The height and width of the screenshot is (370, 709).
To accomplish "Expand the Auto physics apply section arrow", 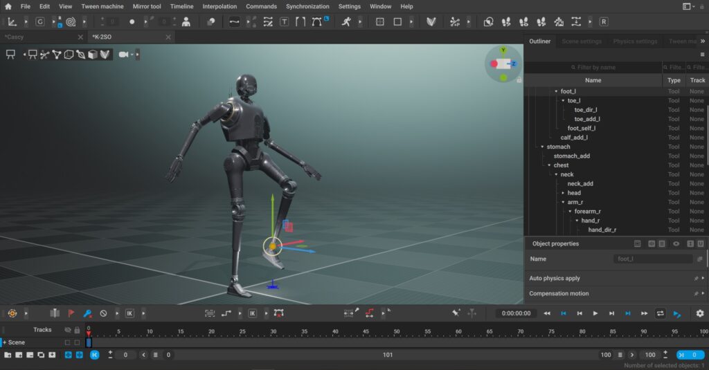I will point(703,278).
